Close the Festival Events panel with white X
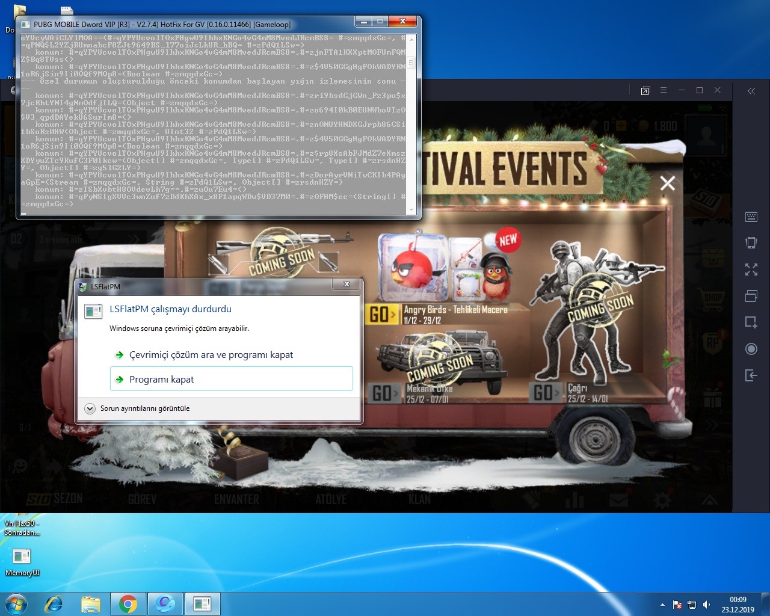This screenshot has width=770, height=616. pyautogui.click(x=668, y=183)
